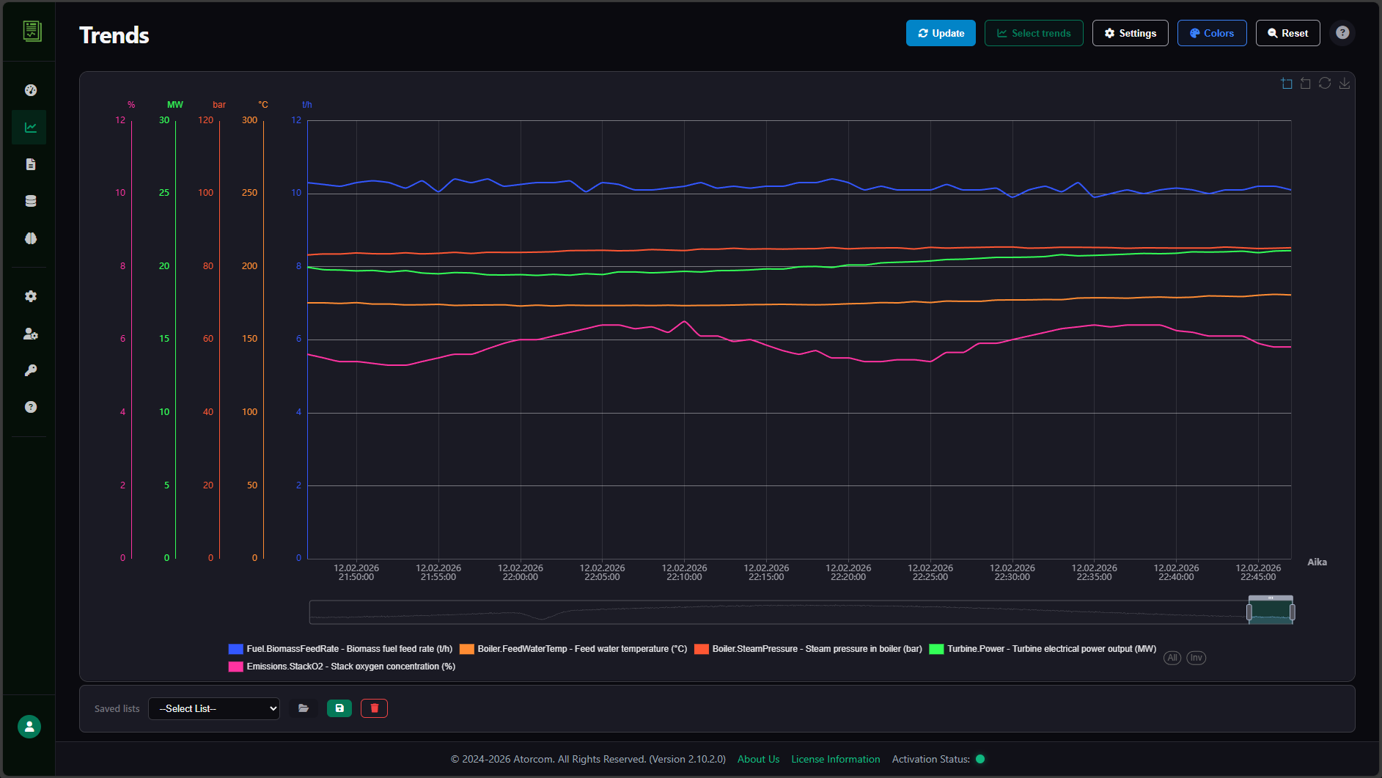Toggle the Emissions.StackO2 legend series
This screenshot has height=778, width=1382.
342,667
